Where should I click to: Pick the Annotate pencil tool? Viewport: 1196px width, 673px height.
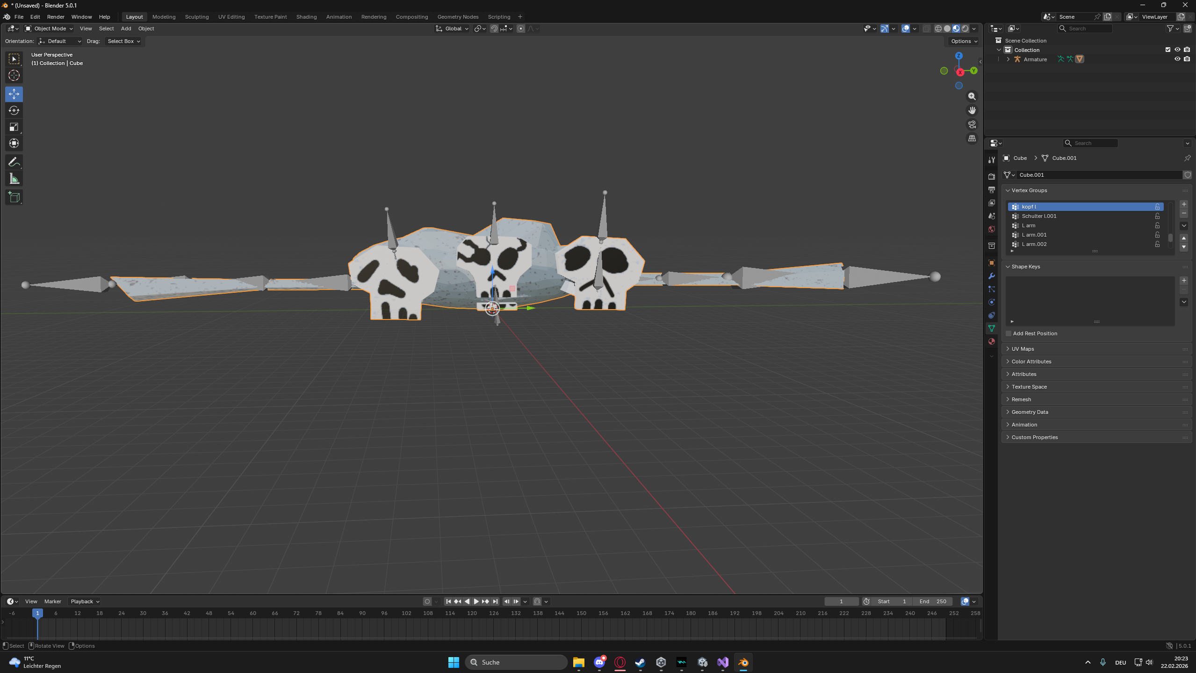tap(14, 162)
